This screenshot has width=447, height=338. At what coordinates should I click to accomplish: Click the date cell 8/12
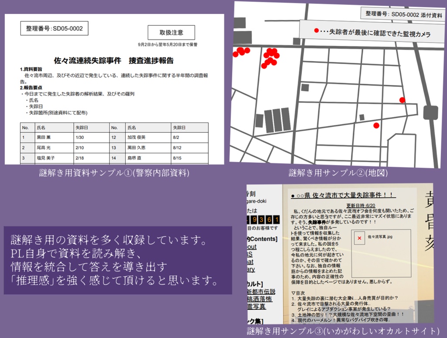(189, 148)
